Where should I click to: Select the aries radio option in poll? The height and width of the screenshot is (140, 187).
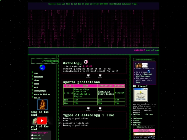32,136
